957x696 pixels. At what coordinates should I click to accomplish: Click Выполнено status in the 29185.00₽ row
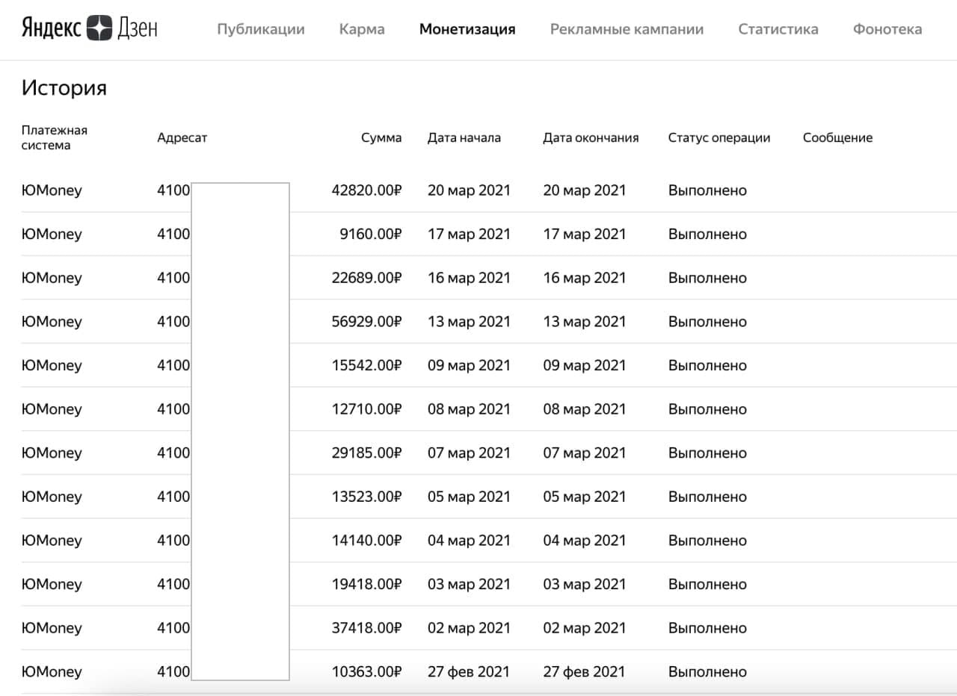707,453
